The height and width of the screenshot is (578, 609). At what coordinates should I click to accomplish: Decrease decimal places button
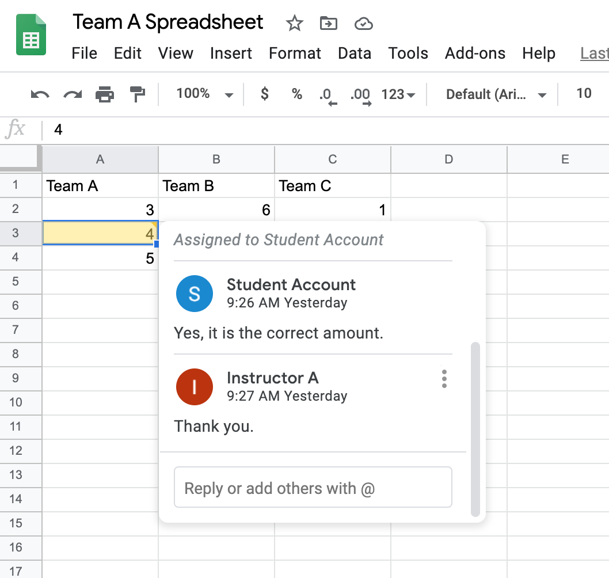click(x=327, y=95)
